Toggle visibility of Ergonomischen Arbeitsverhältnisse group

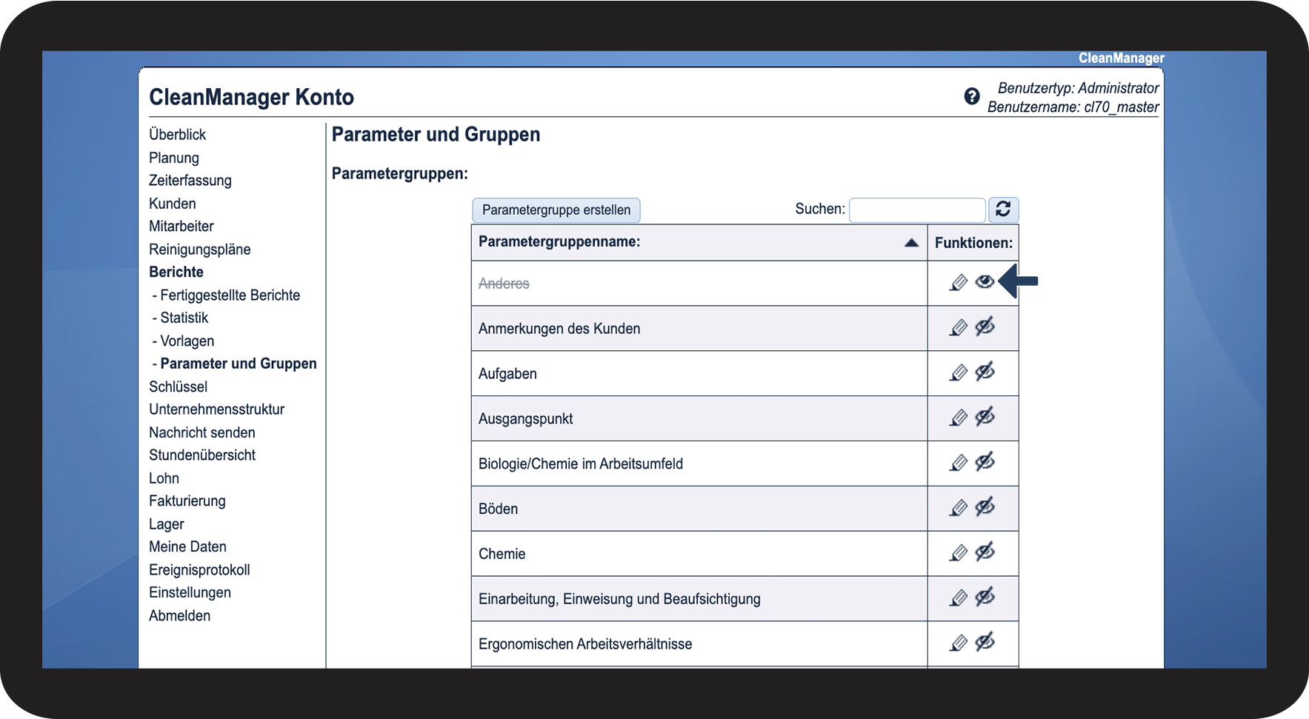tap(985, 642)
